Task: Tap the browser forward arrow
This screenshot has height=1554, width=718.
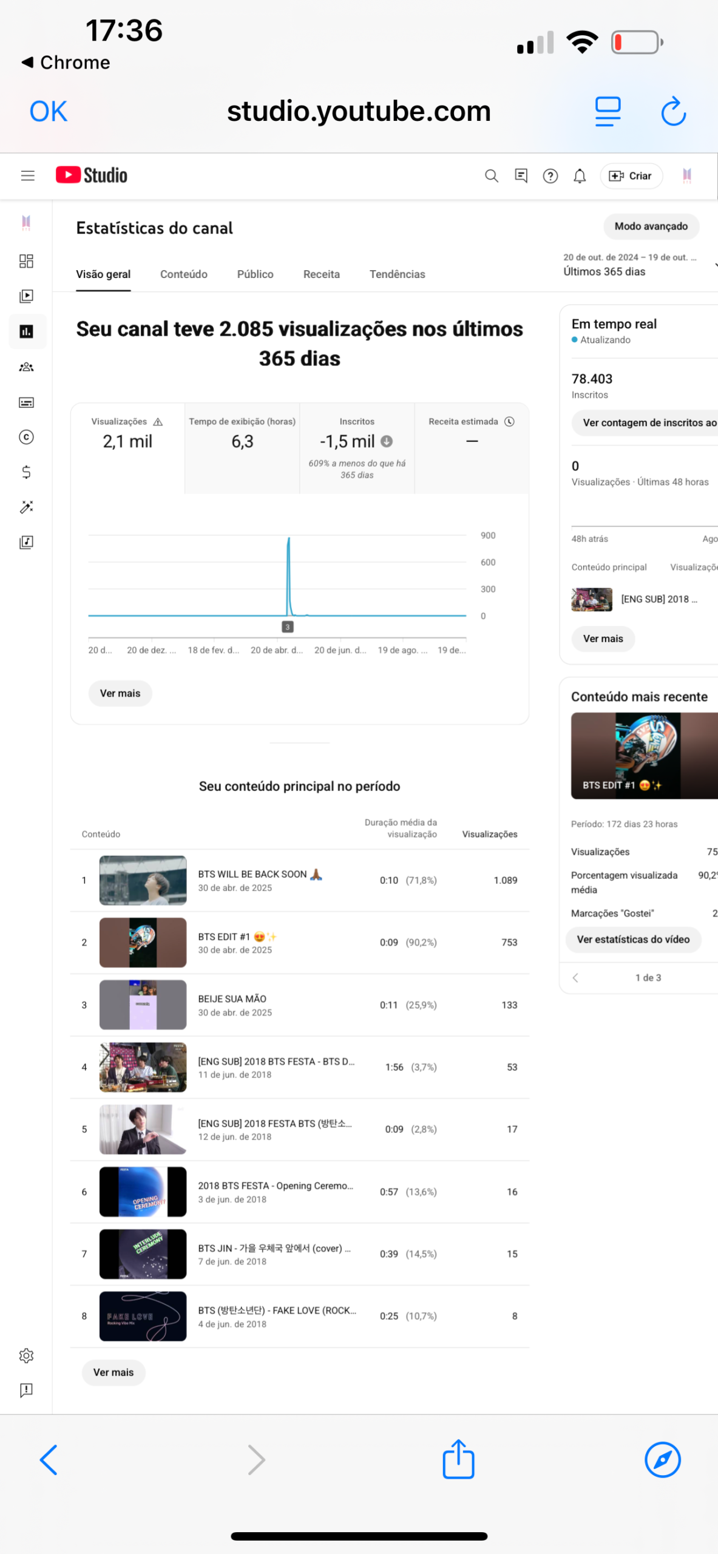Action: 257,1459
